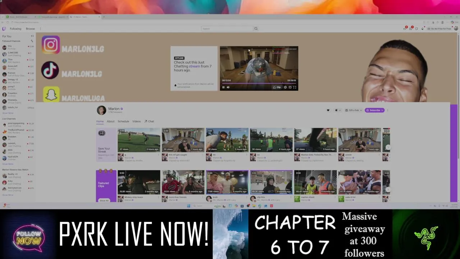
Task: Select the Home channel tab
Action: click(x=100, y=121)
